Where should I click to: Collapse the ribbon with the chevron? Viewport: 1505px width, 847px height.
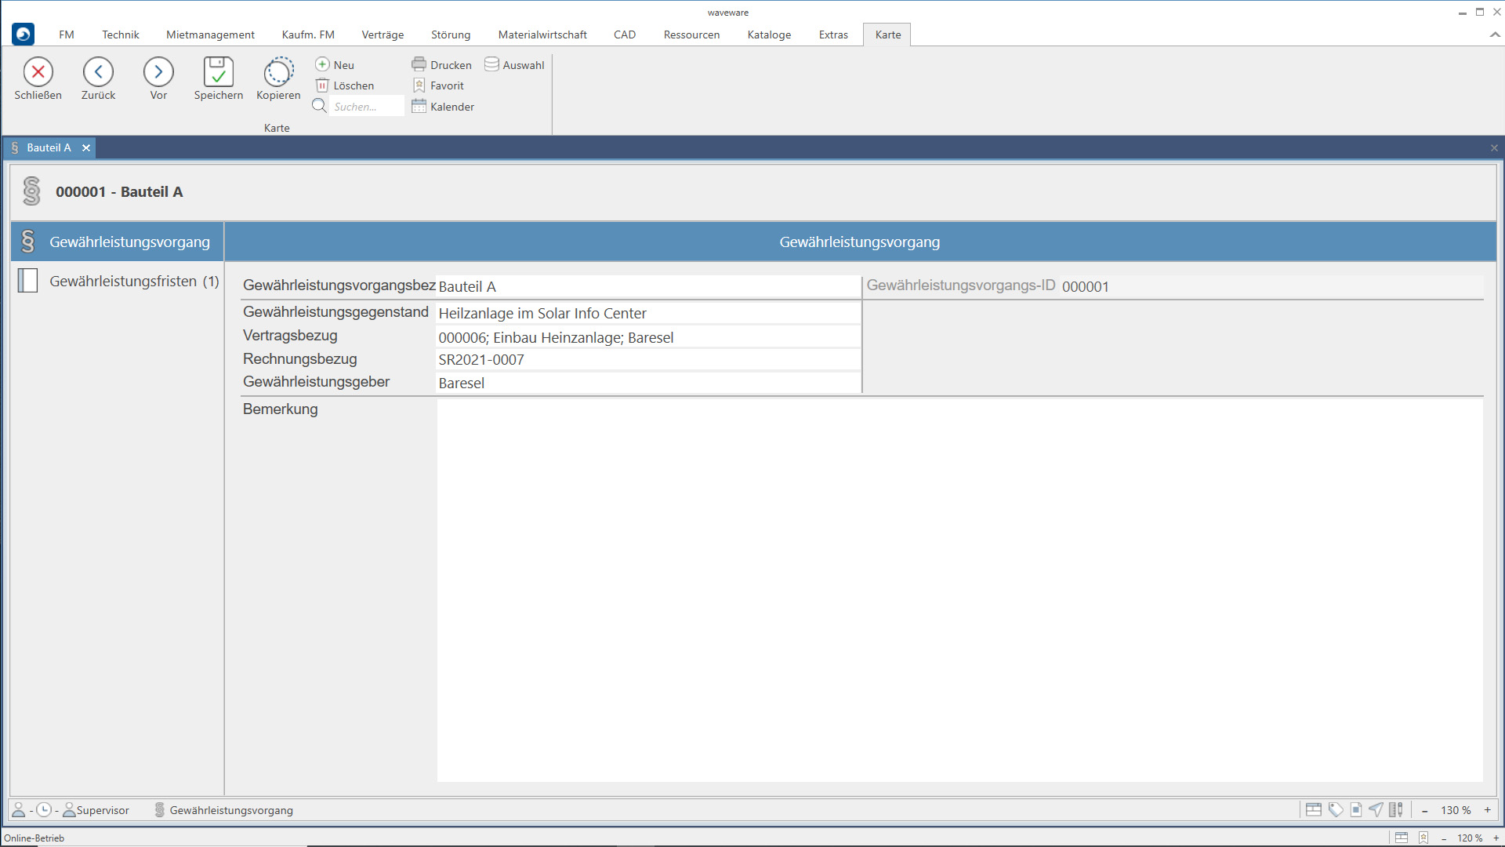[1495, 35]
